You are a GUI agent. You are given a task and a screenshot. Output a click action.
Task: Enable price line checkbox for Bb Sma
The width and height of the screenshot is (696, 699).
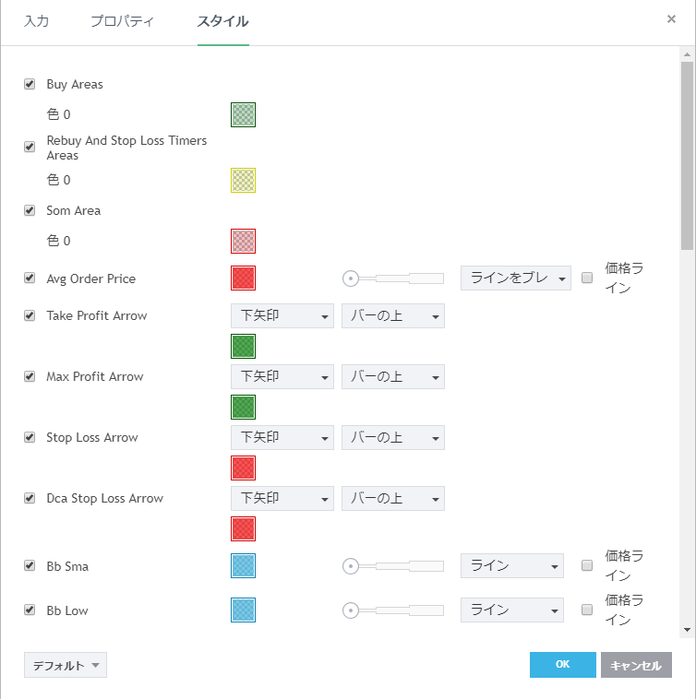click(x=587, y=565)
